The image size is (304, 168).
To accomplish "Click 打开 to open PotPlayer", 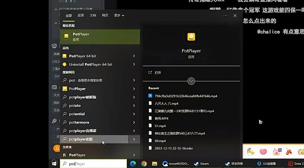I will [x=158, y=73].
